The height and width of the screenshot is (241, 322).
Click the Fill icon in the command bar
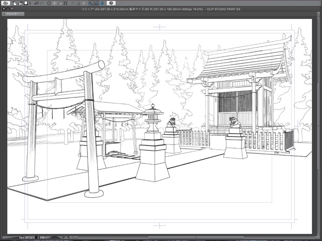[x=60, y=3]
